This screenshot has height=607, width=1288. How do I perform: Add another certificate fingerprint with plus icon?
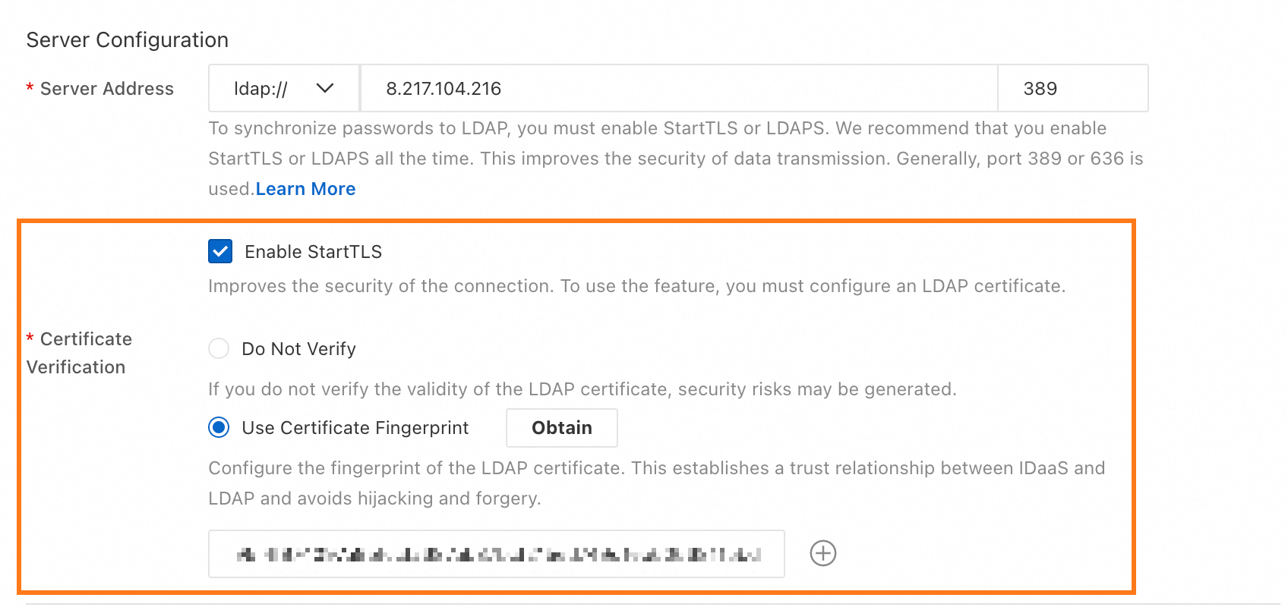(x=823, y=553)
